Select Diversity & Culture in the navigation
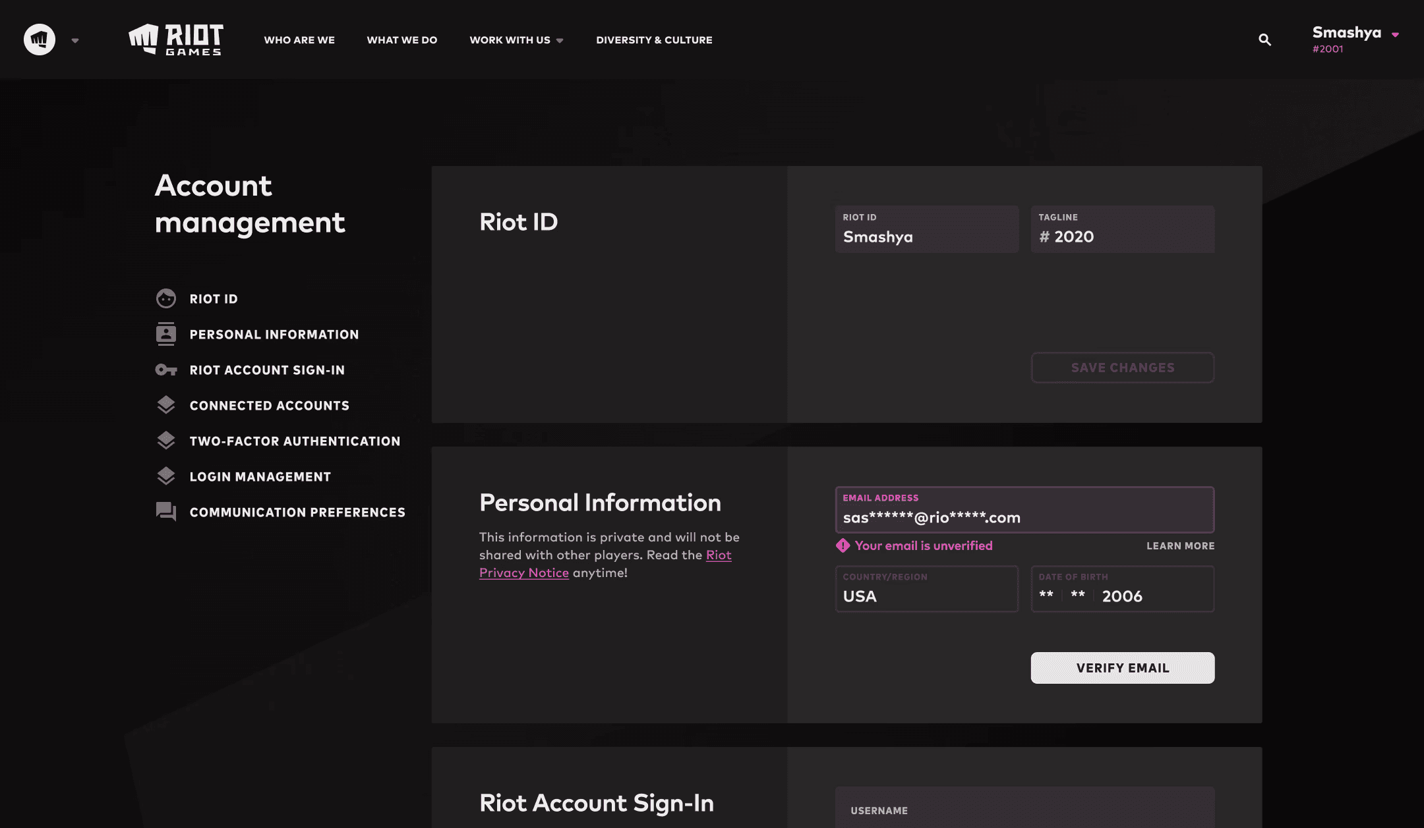The height and width of the screenshot is (828, 1424). coord(654,40)
